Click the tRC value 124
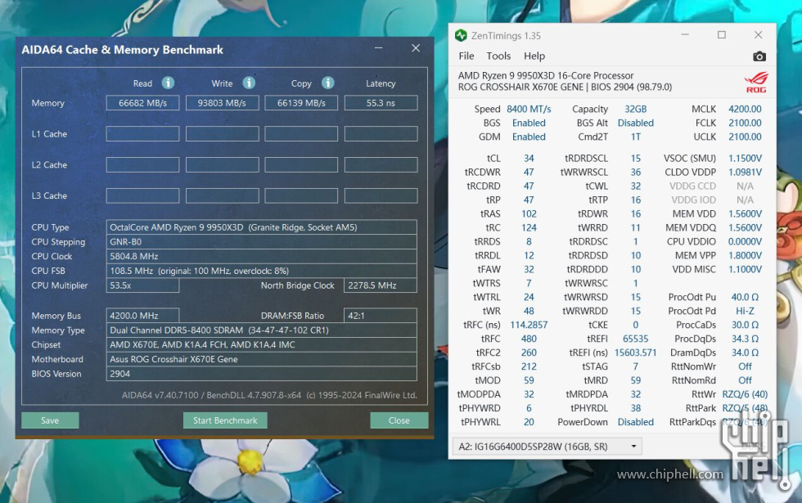This screenshot has width=802, height=503. [529, 227]
